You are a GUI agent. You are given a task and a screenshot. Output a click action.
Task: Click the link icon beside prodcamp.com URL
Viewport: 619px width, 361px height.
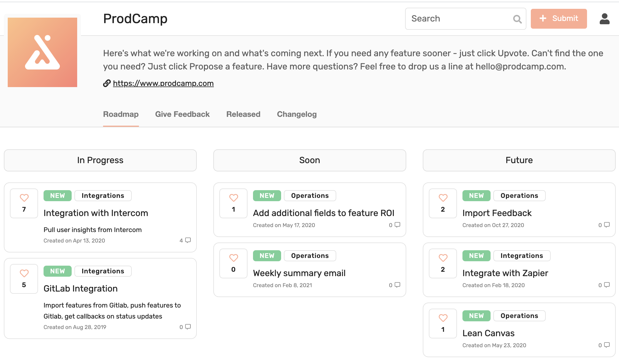click(x=106, y=83)
